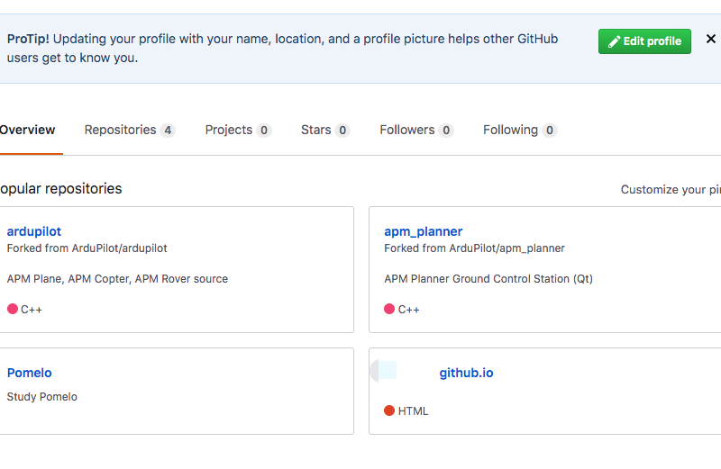Click 'Forked from ArduPilot/apm_planner' text
721x469 pixels.
tap(474, 248)
